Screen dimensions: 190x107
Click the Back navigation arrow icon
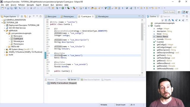(156, 8)
